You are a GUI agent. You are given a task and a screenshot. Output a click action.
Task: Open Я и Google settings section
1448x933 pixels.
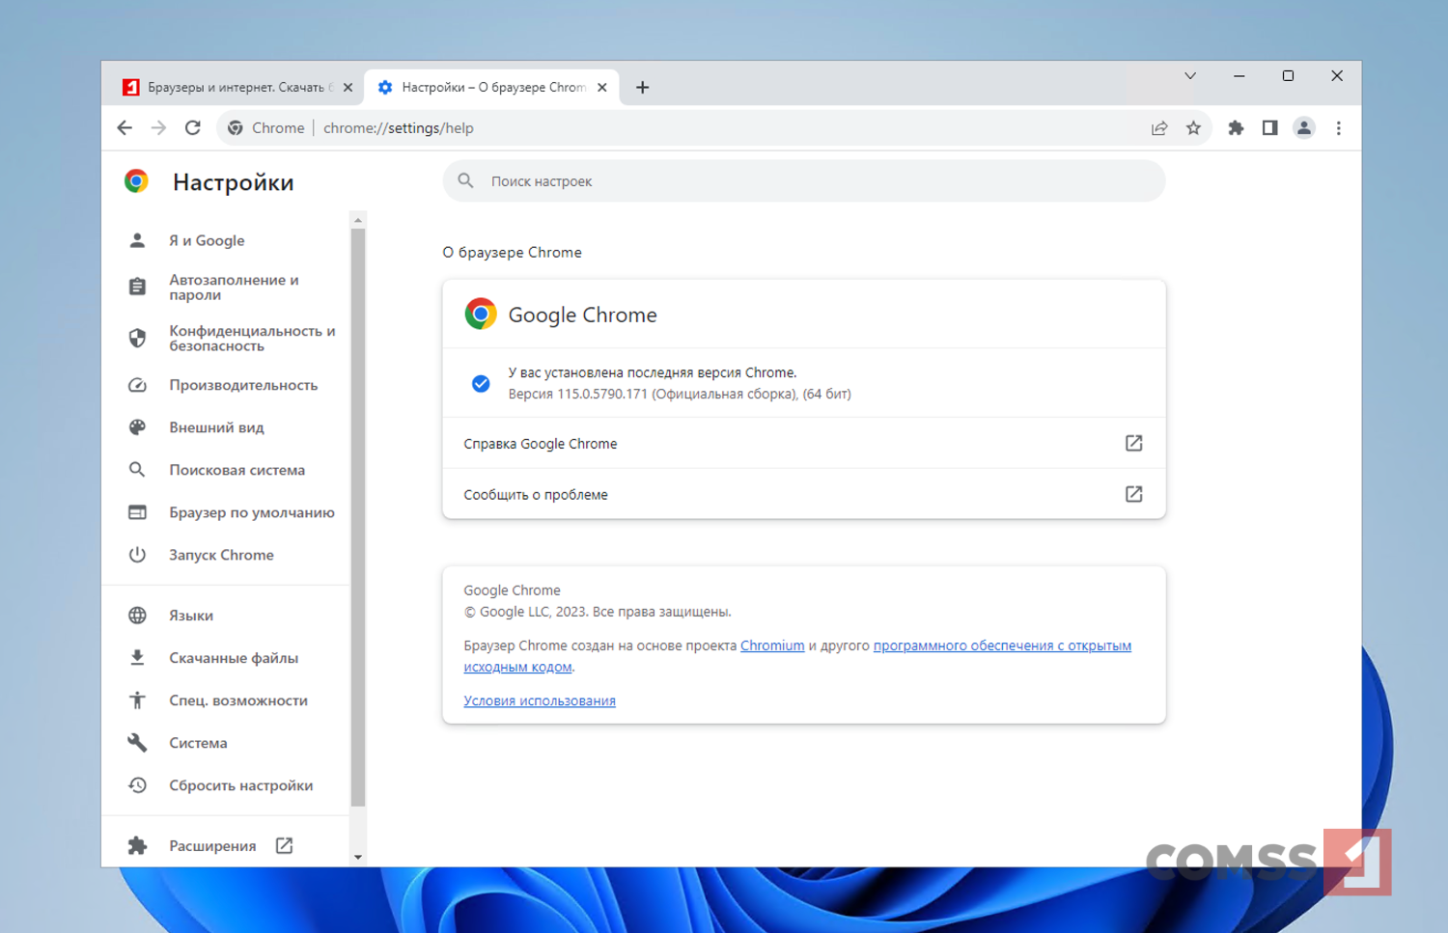[x=226, y=240]
